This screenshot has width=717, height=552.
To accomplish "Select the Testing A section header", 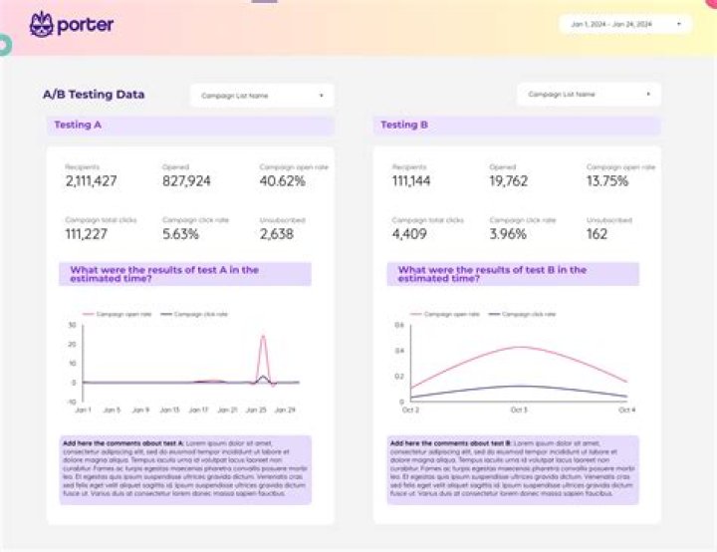I will (x=190, y=125).
